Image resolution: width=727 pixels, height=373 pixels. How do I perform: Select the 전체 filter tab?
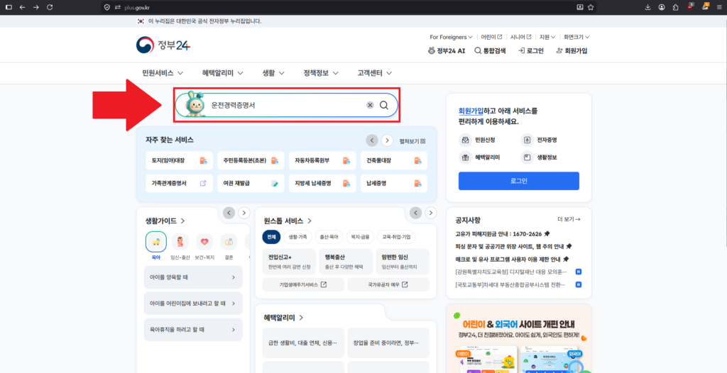tap(271, 237)
